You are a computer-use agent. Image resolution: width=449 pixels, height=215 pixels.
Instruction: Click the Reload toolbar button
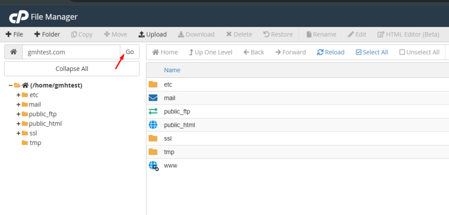(331, 52)
